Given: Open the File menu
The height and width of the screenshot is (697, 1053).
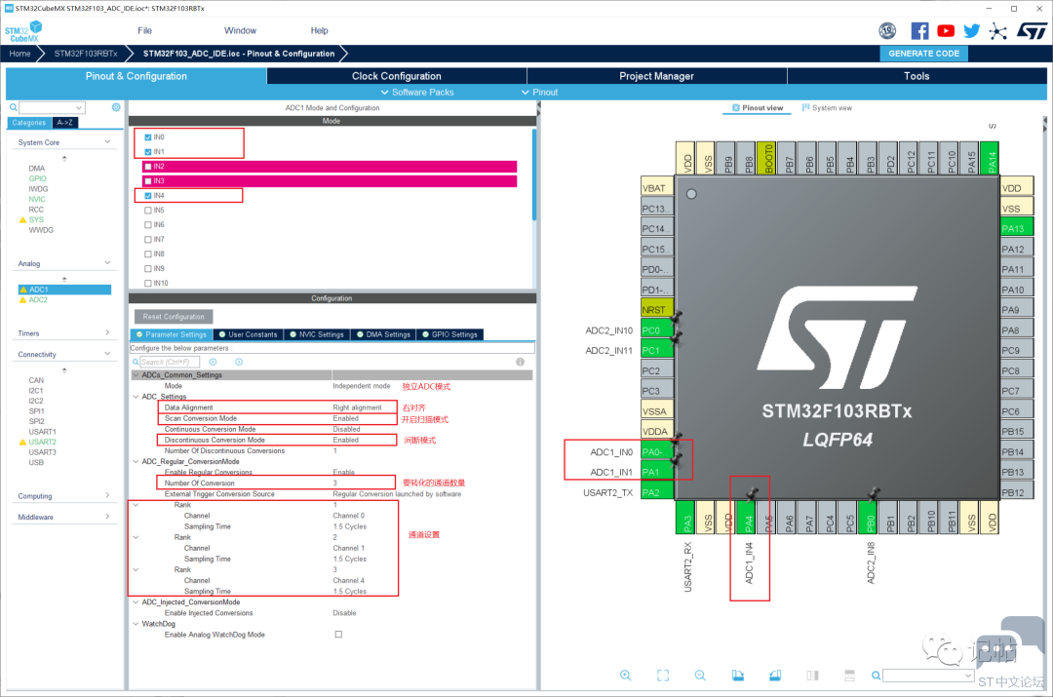Looking at the screenshot, I should point(144,31).
